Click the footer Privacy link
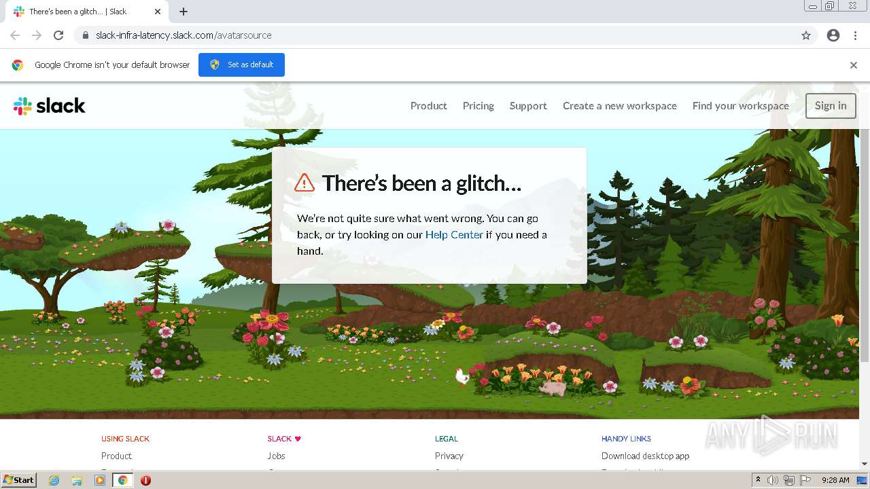870x489 pixels. click(x=449, y=456)
